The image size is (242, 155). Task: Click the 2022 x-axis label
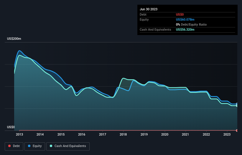tap(206, 134)
